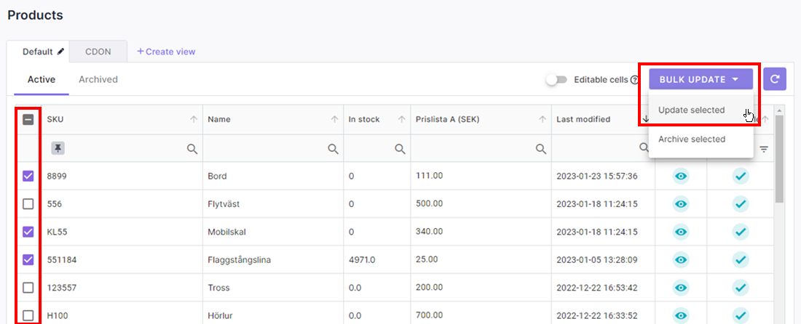Viewport: 801px width, 324px height.
Task: Click the sort arrow in Prislista A header
Action: pyautogui.click(x=542, y=120)
